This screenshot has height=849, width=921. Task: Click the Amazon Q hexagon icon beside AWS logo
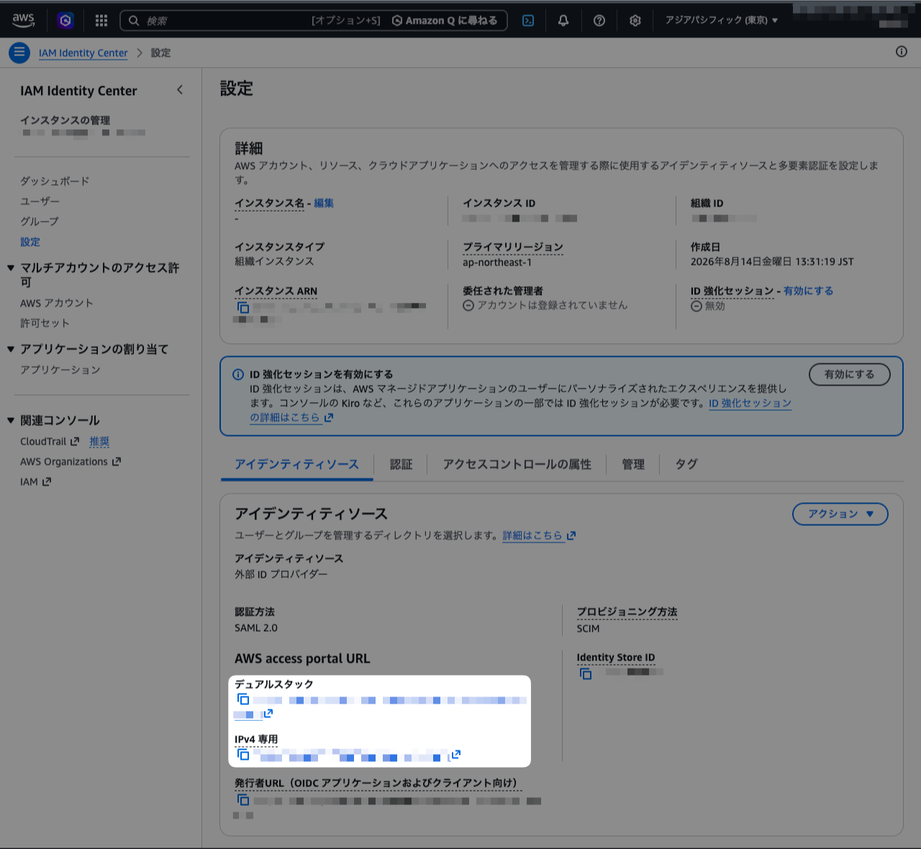point(65,20)
